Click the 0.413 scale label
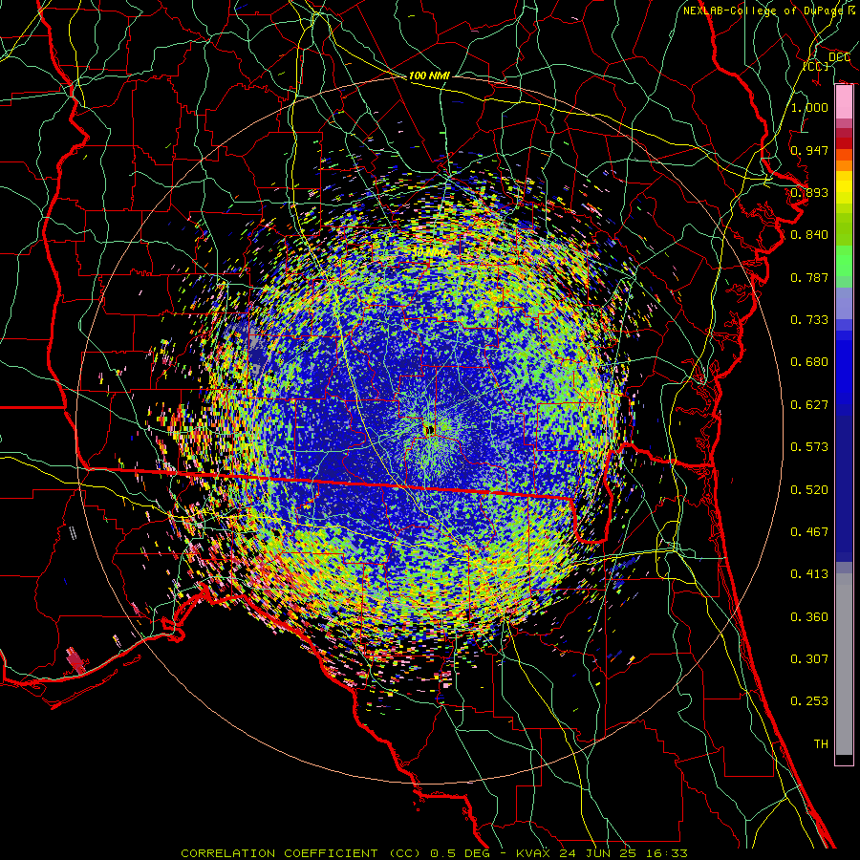The width and height of the screenshot is (860, 860). [x=809, y=573]
